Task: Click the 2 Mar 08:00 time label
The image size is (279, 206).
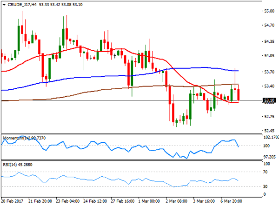Action: [176, 201]
